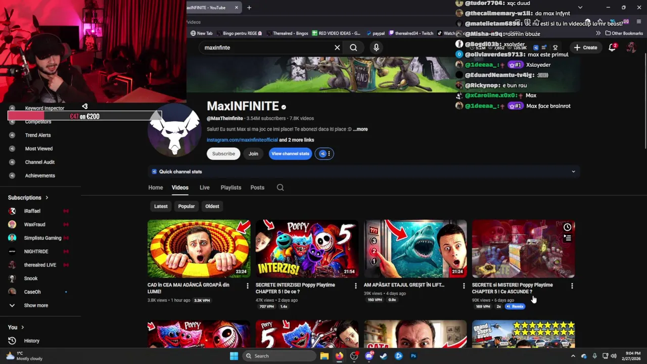The height and width of the screenshot is (364, 647).
Task: Open the account avatar menu
Action: pos(631,48)
